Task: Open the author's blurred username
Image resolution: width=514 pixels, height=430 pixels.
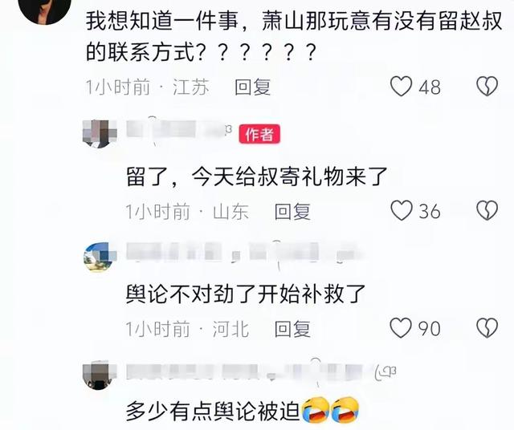Action: 179,130
